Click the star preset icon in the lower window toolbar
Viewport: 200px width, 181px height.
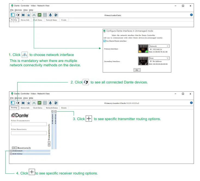pos(29,103)
